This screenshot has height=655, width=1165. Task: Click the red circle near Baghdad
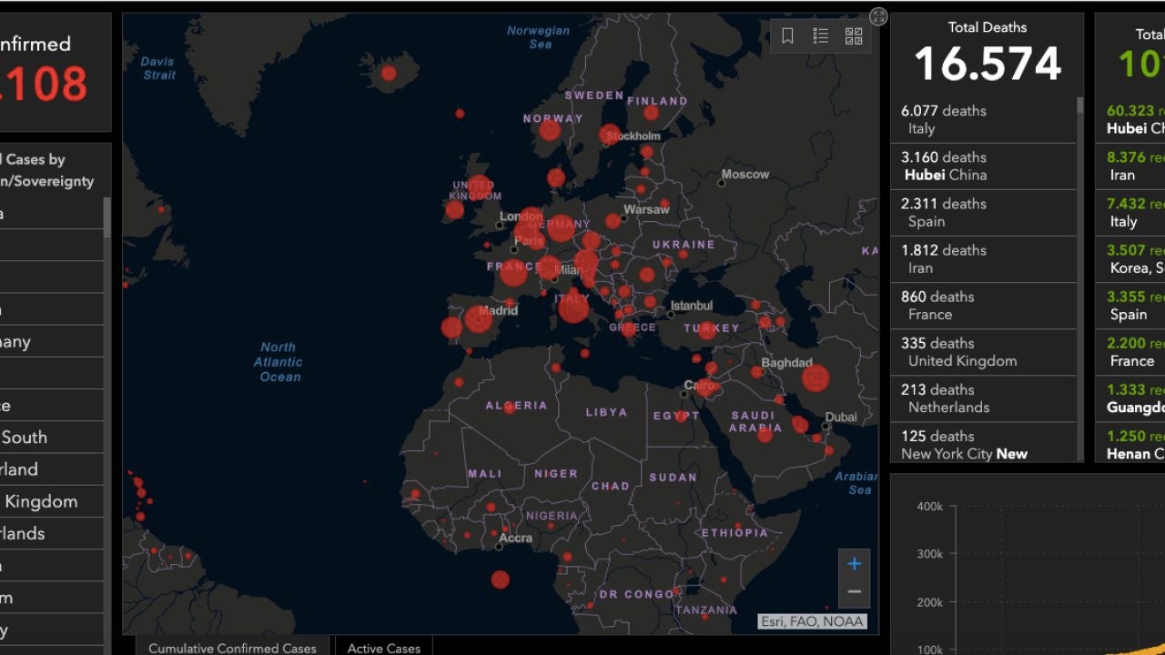click(x=815, y=377)
